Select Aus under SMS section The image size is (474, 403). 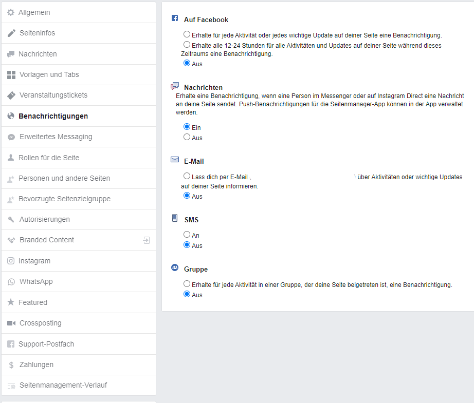(x=187, y=244)
